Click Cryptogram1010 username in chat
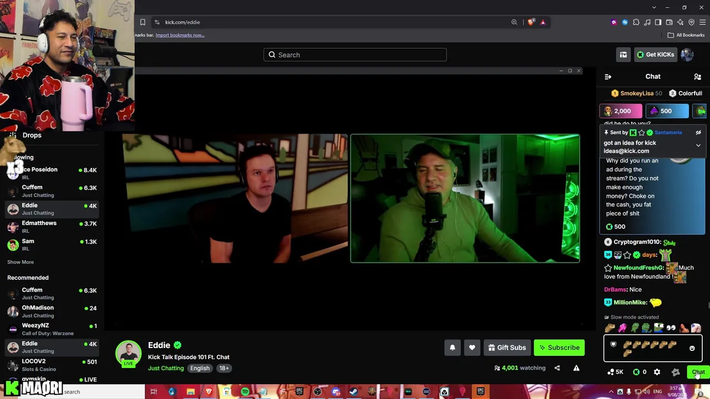The height and width of the screenshot is (399, 710). tap(637, 242)
